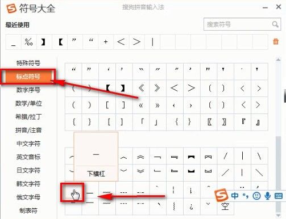Insert the inverted question mark ¿
Viewport: 286px width, 219px height.
[x=192, y=207]
